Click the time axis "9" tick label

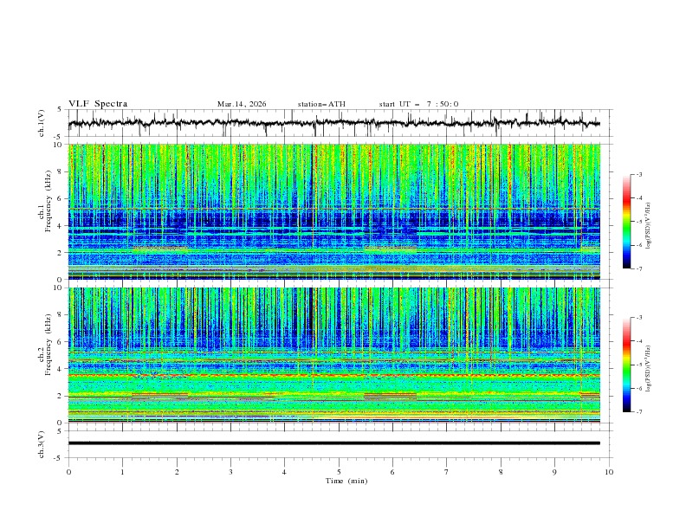click(x=554, y=472)
